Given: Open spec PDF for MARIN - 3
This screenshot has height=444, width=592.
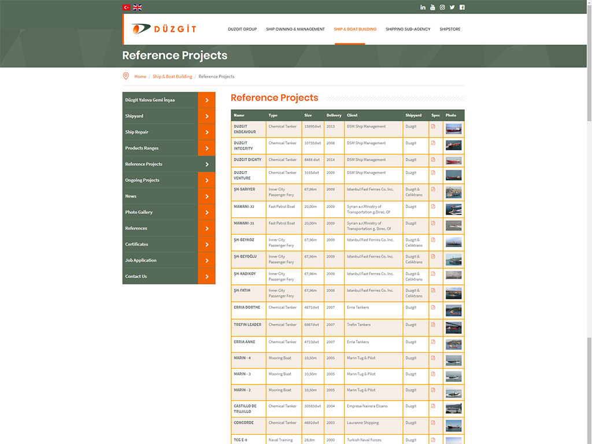Looking at the screenshot, I should (x=434, y=374).
